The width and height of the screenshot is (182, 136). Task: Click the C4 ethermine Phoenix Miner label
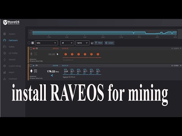[x=36, y=77]
